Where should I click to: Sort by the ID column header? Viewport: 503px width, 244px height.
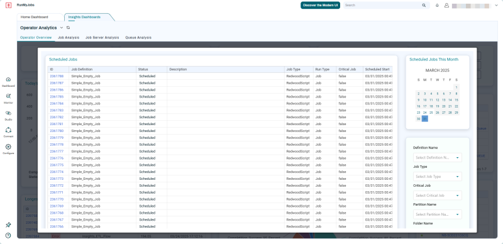click(58, 69)
